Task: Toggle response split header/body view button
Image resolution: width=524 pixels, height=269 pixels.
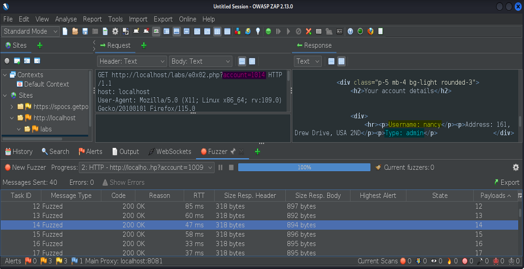Action: click(x=331, y=61)
